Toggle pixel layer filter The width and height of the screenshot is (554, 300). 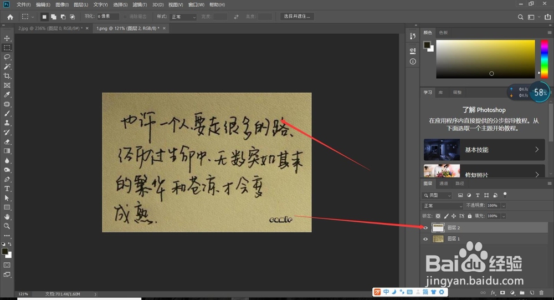(x=460, y=195)
